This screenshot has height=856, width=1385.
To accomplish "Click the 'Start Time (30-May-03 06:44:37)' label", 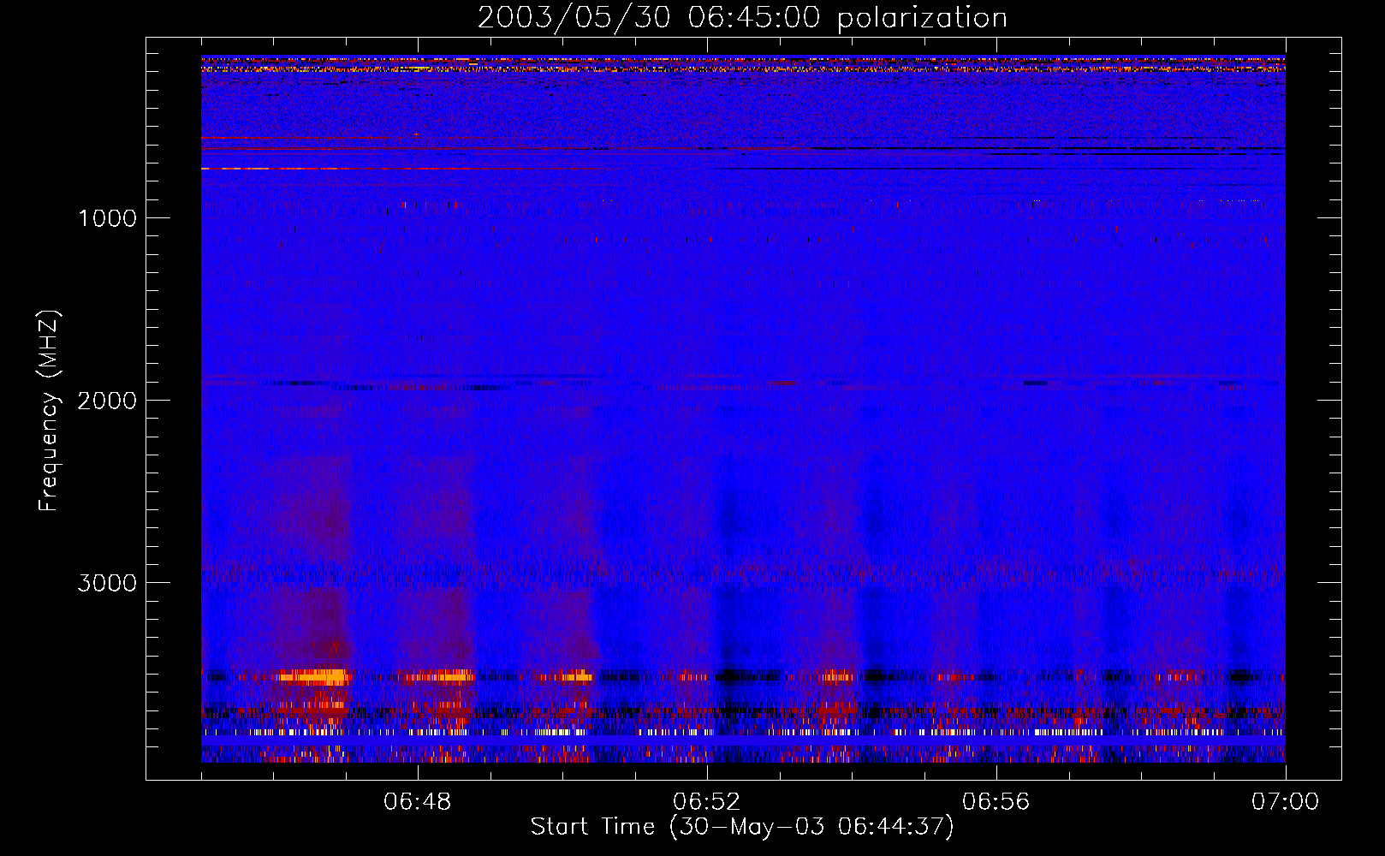I will click(742, 827).
